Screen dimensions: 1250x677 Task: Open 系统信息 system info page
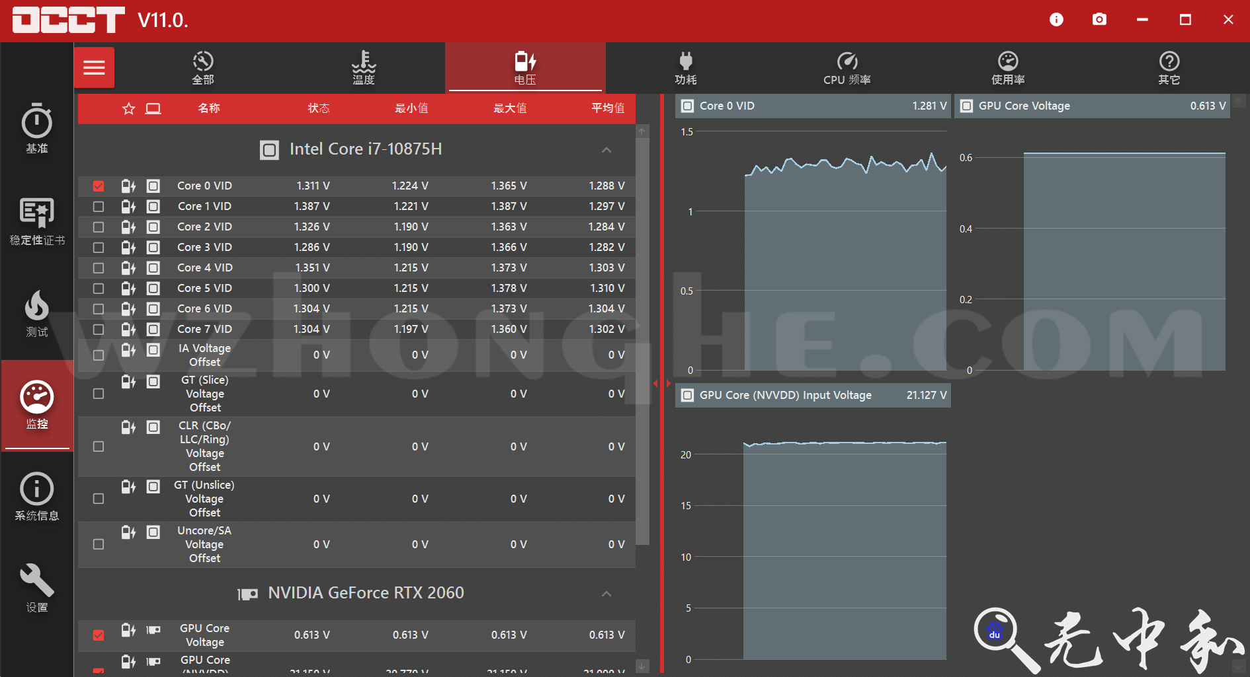(37, 497)
